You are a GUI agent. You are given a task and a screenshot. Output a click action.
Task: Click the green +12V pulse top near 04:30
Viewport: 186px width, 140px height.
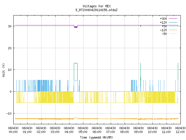(x=76, y=63)
